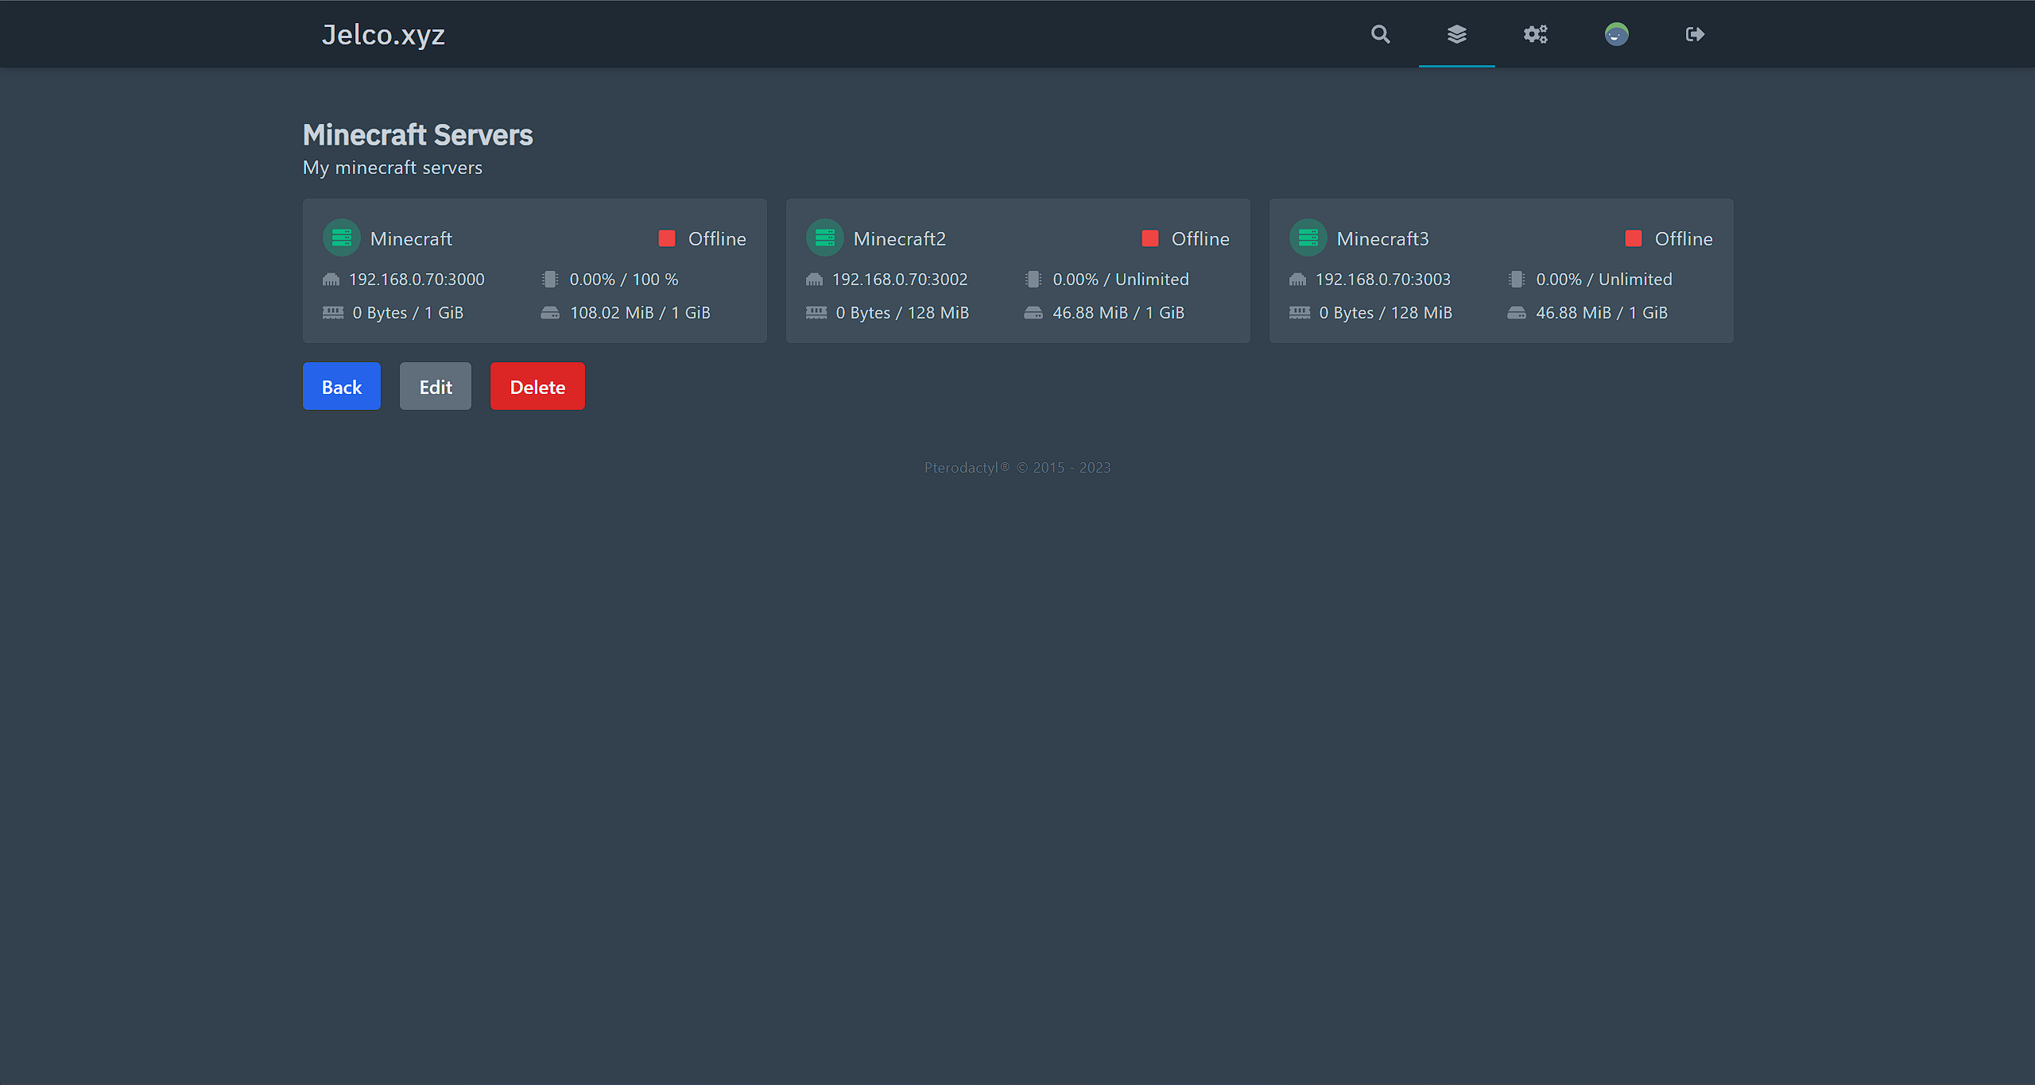Click the disk icon on Minecraft2 card
The image size is (2035, 1085).
point(1033,313)
